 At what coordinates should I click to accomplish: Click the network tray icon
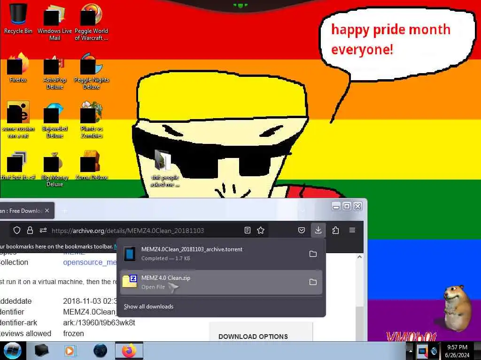[x=422, y=351]
